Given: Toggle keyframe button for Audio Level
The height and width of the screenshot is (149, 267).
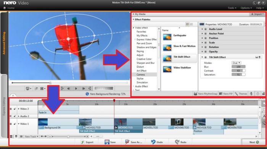Looking at the screenshot, I should pos(206,29).
